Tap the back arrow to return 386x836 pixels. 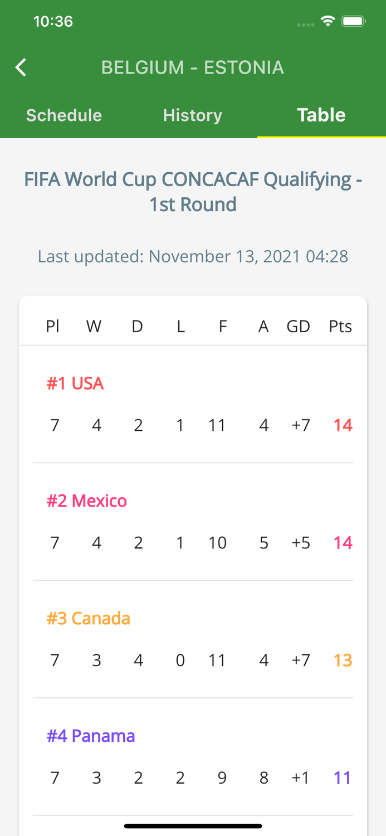pyautogui.click(x=20, y=67)
